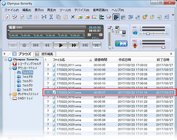
Task: Open the デバイス(D) menu
Action: pyautogui.click(x=82, y=10)
